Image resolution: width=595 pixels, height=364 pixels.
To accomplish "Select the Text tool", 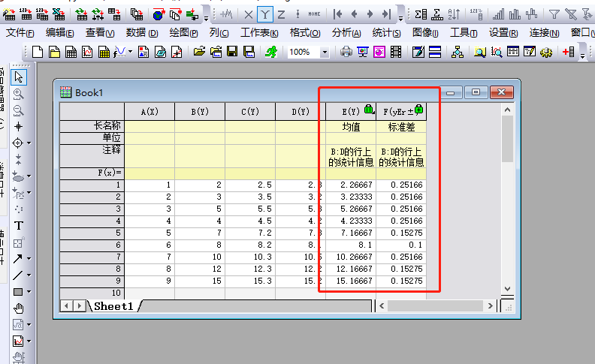I will (19, 226).
